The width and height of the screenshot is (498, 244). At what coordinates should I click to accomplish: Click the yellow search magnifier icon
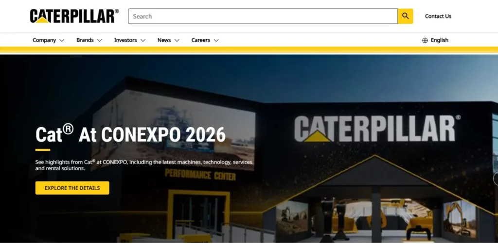(x=405, y=16)
